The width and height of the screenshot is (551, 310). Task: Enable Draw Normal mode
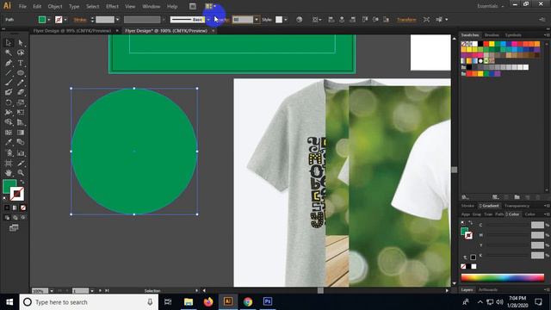pos(7,218)
